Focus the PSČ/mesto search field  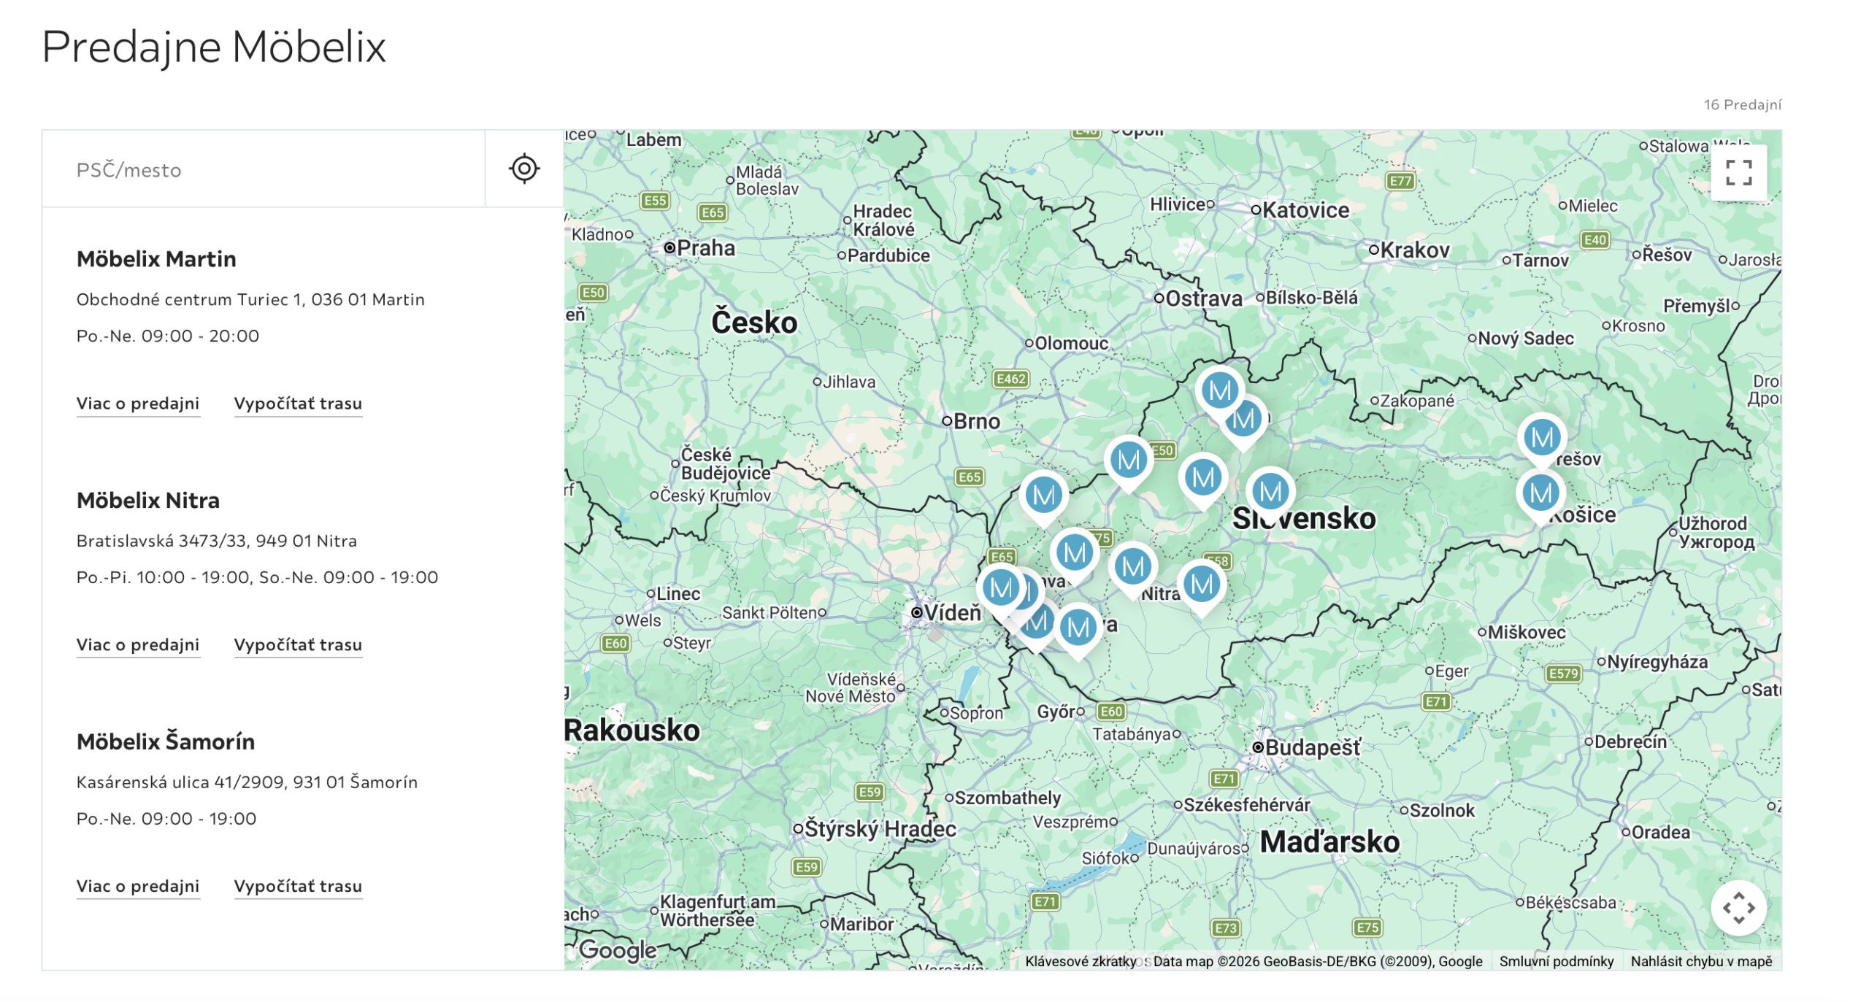(x=264, y=169)
